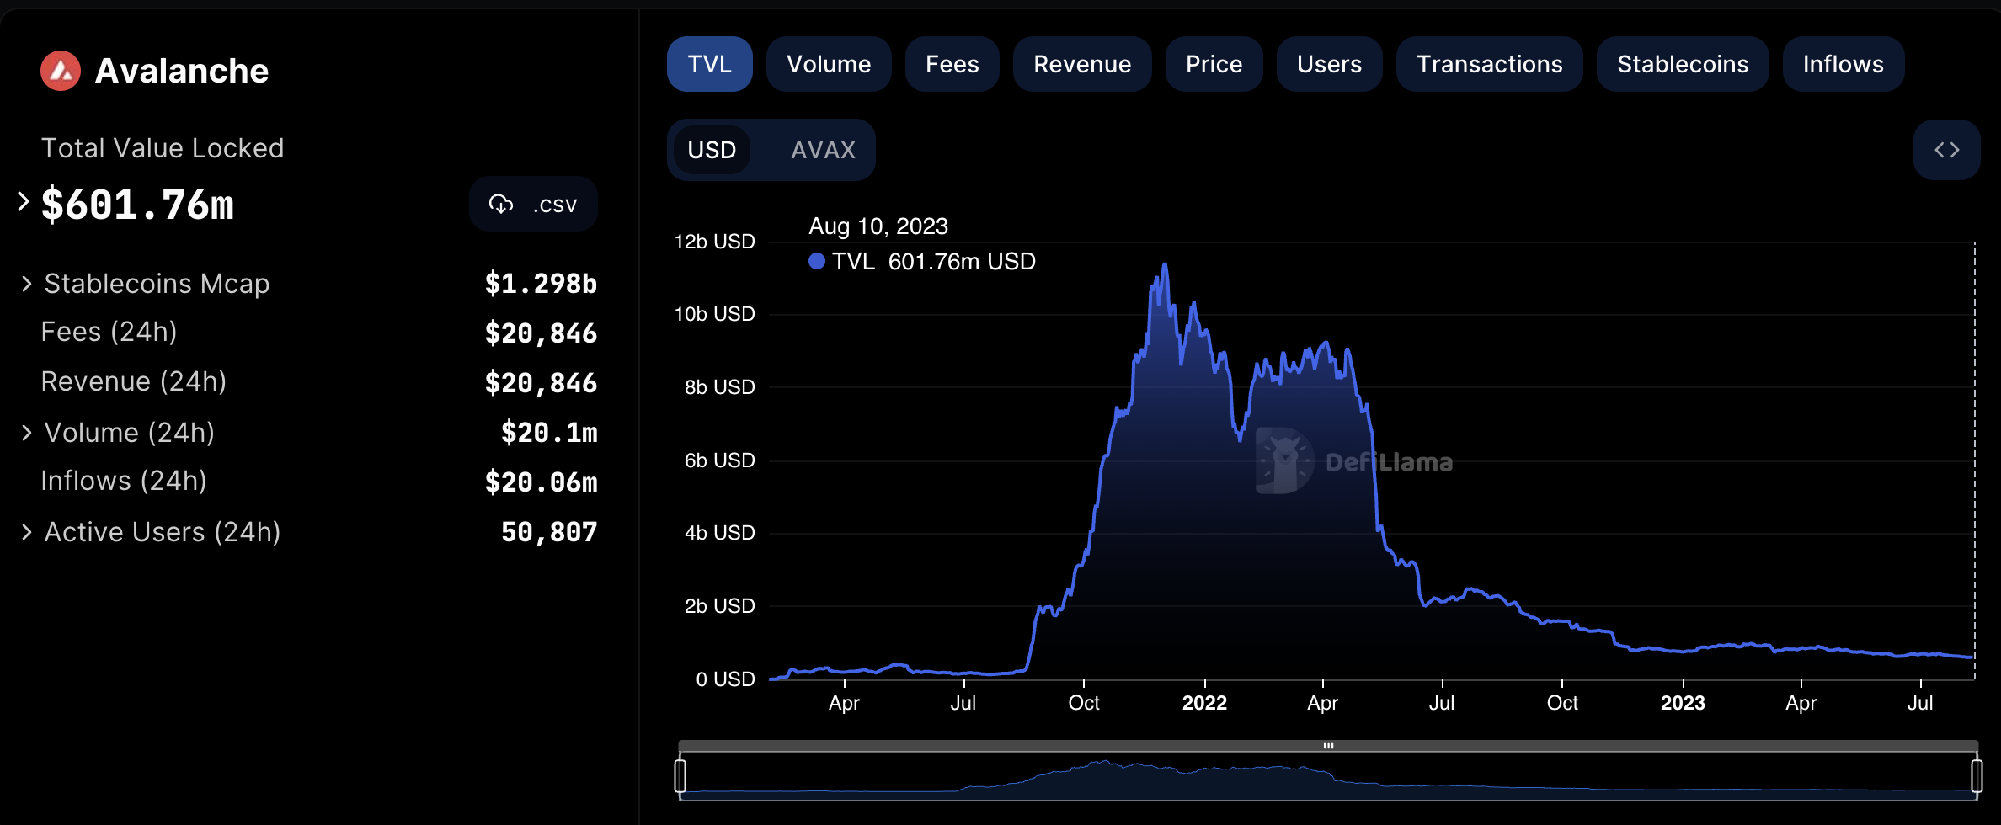The height and width of the screenshot is (825, 2001).
Task: Click the blue TVL legend dot
Action: (x=816, y=261)
